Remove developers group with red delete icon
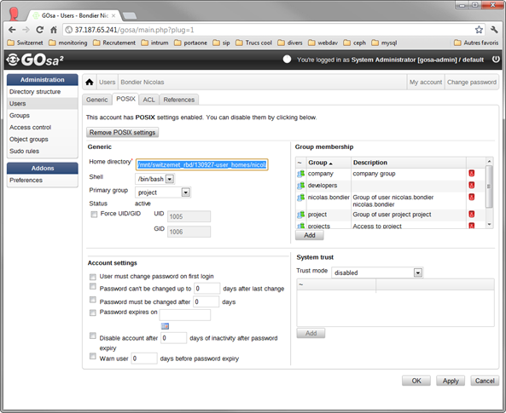The height and width of the screenshot is (413, 506). 472,186
